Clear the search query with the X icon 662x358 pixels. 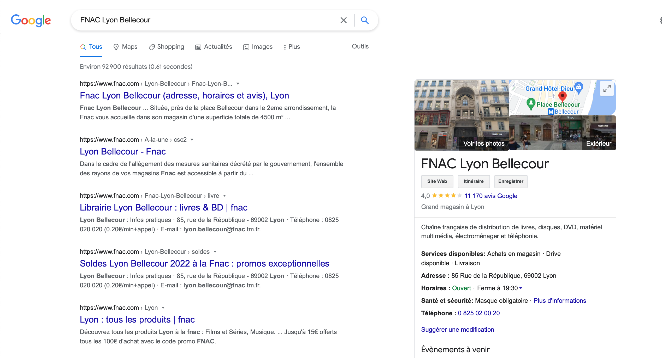pos(344,20)
